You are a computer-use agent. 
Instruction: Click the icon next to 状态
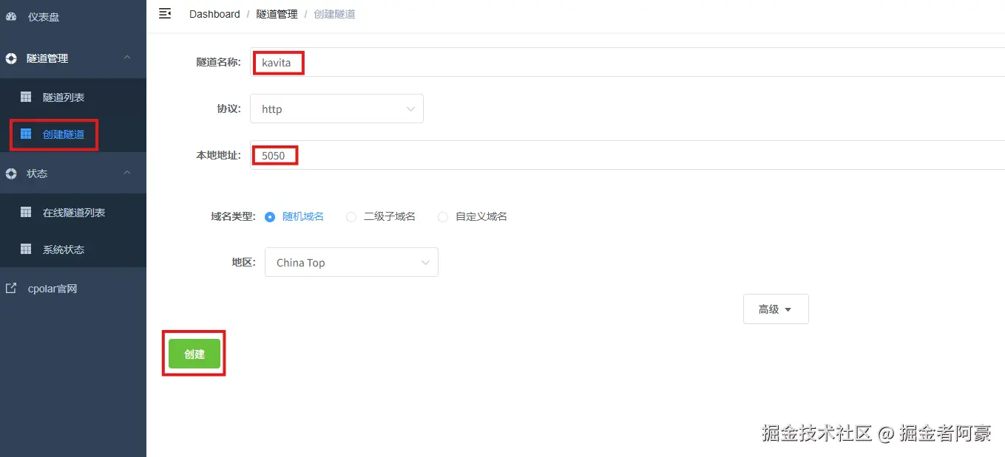coord(11,173)
